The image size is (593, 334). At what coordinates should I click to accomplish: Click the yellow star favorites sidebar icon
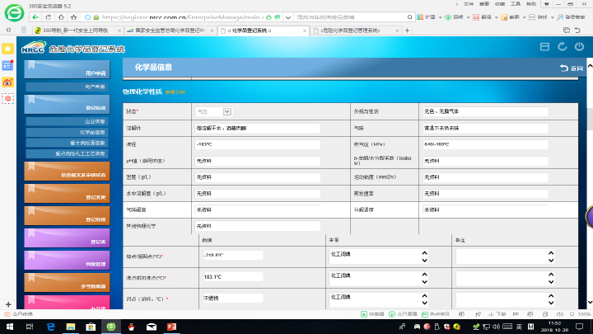tap(8, 49)
